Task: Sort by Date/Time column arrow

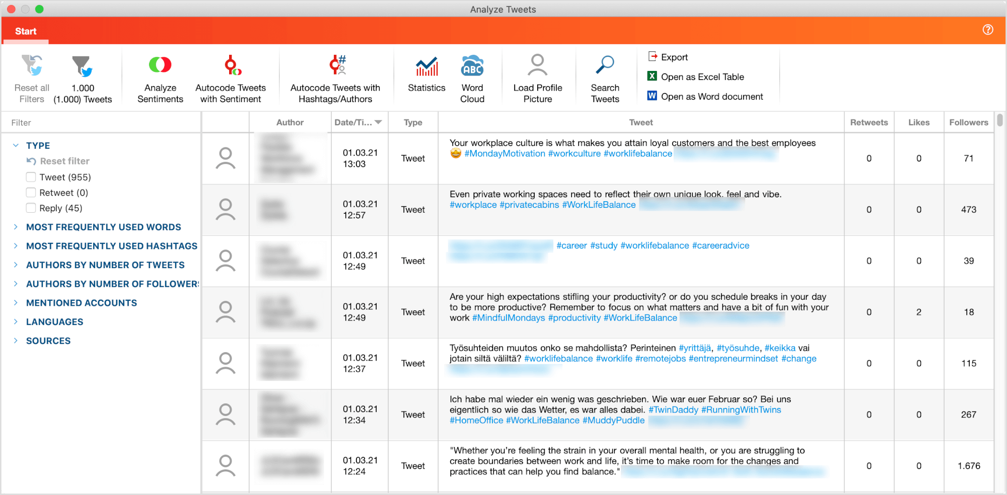Action: 378,122
